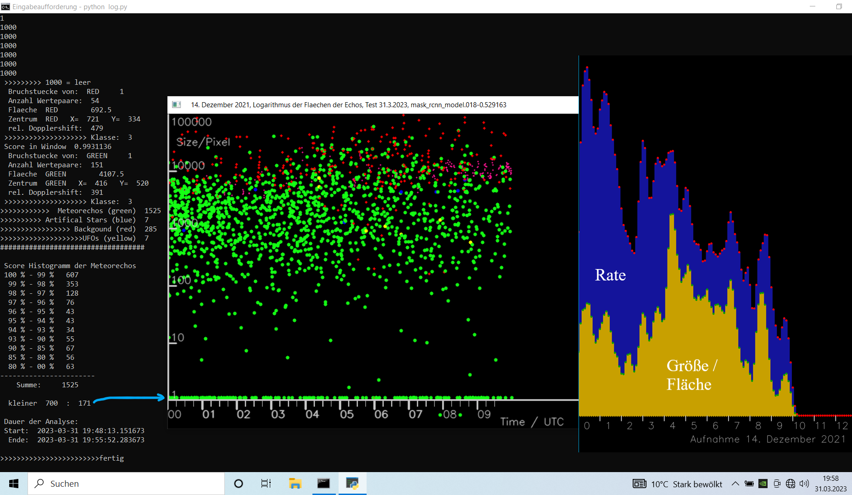Viewport: 852px width, 495px height.
Task: Switch to the Command Prompt taskbar icon
Action: pyautogui.click(x=323, y=484)
